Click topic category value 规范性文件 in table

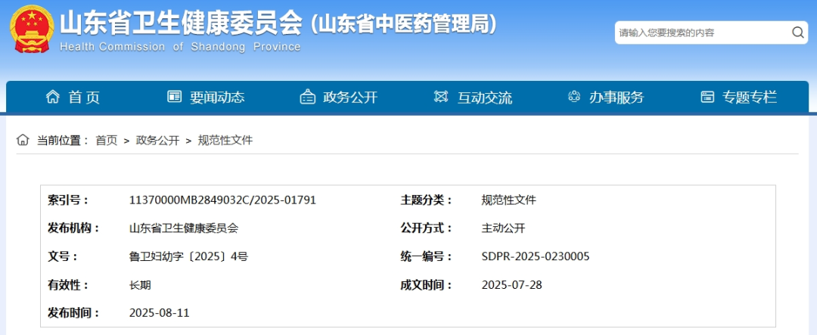click(509, 200)
